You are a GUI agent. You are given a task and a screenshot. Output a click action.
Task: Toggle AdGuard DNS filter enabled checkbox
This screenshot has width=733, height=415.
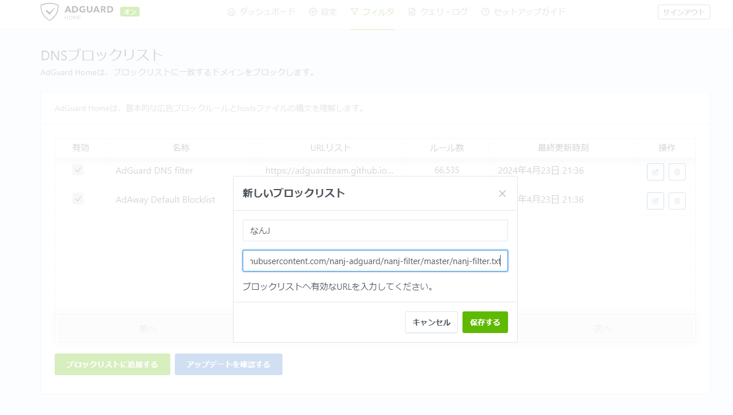pyautogui.click(x=78, y=170)
